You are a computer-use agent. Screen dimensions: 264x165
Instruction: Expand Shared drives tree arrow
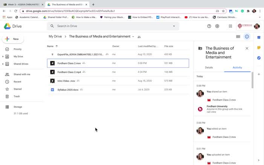3,64
